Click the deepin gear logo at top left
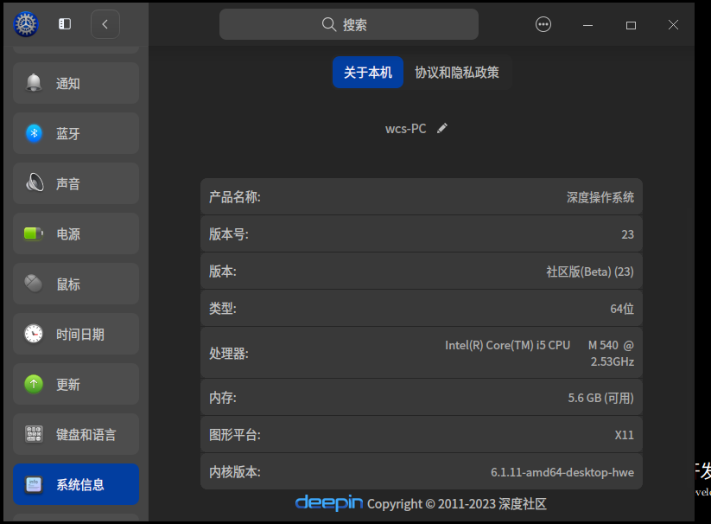711x524 pixels. (x=25, y=23)
